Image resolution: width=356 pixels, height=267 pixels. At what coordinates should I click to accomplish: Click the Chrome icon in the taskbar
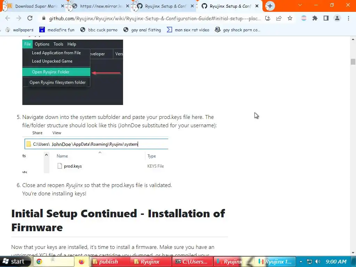39,261
